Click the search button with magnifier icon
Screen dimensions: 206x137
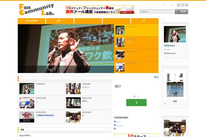181,12
